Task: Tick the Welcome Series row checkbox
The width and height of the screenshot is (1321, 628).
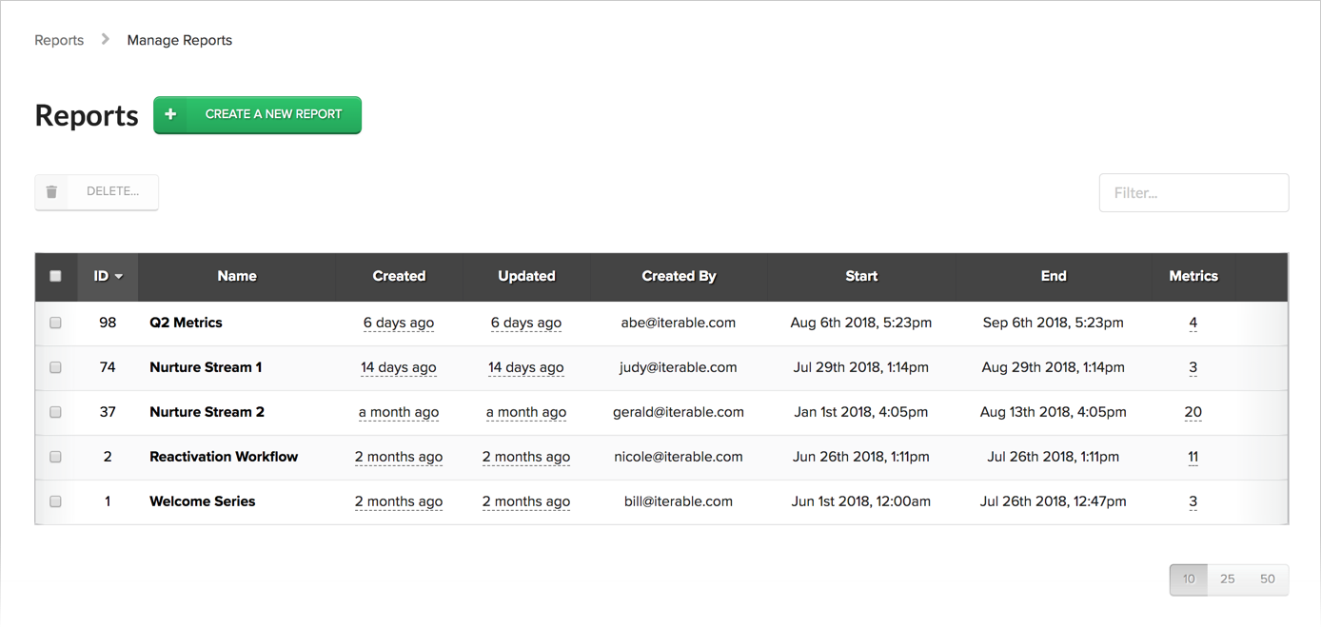Action: point(55,501)
